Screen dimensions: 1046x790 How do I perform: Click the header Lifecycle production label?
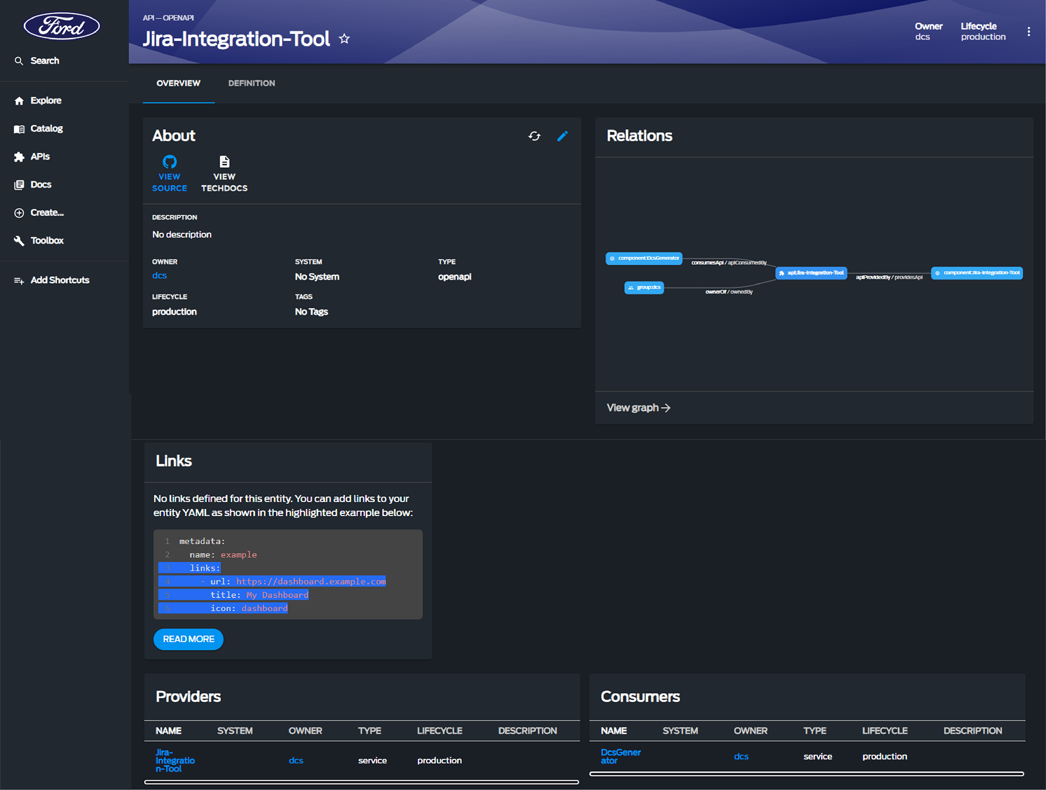(x=983, y=32)
